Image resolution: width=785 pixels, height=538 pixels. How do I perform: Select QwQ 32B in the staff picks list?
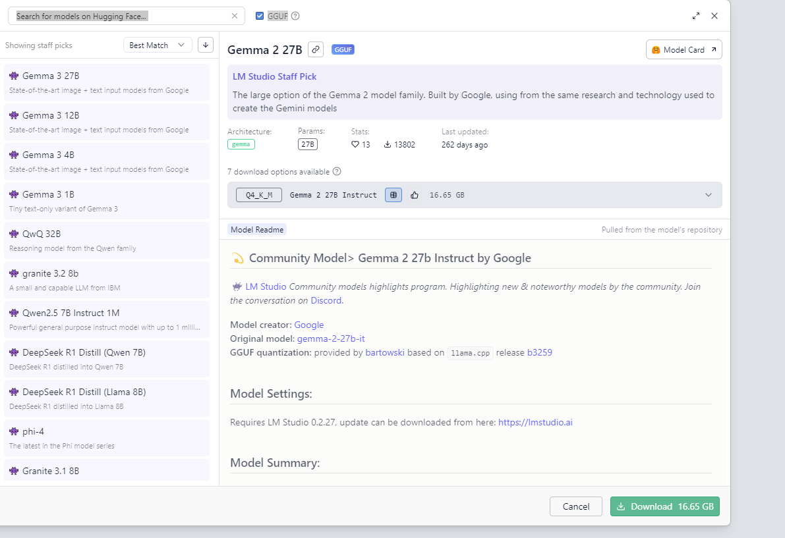(x=107, y=240)
